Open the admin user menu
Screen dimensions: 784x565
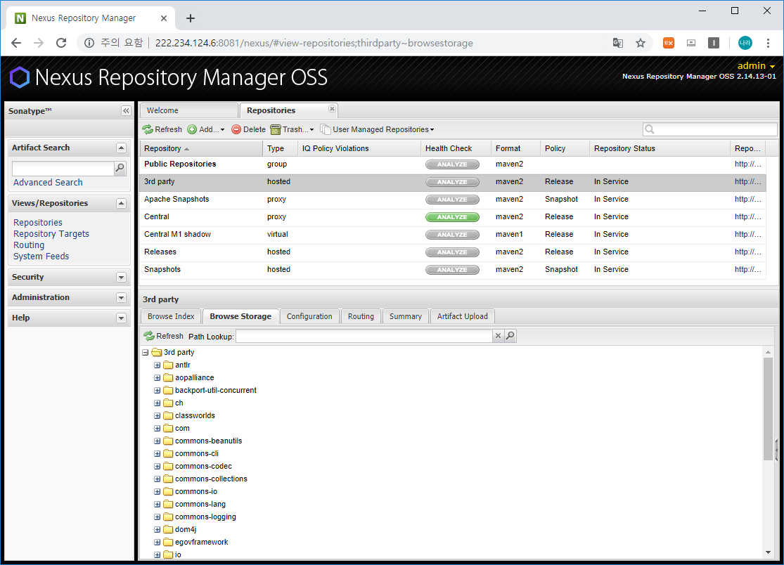pos(756,65)
